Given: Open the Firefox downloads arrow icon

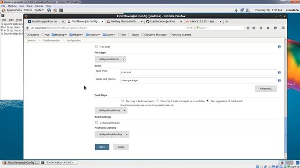Looking at the screenshot, I should [261, 28].
